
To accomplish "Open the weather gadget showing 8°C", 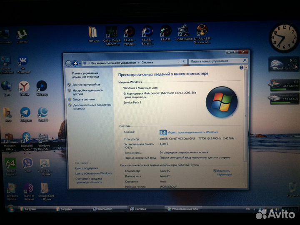I will tap(284, 64).
